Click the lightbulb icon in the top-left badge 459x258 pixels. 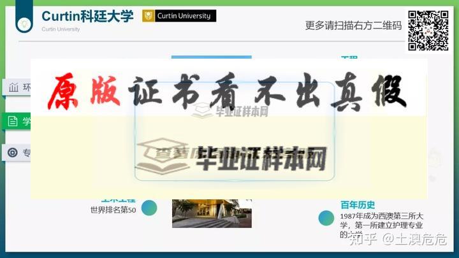pos(24,24)
